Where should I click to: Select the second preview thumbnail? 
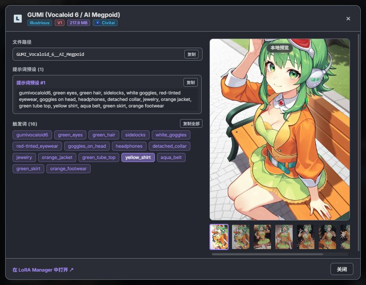click(241, 237)
